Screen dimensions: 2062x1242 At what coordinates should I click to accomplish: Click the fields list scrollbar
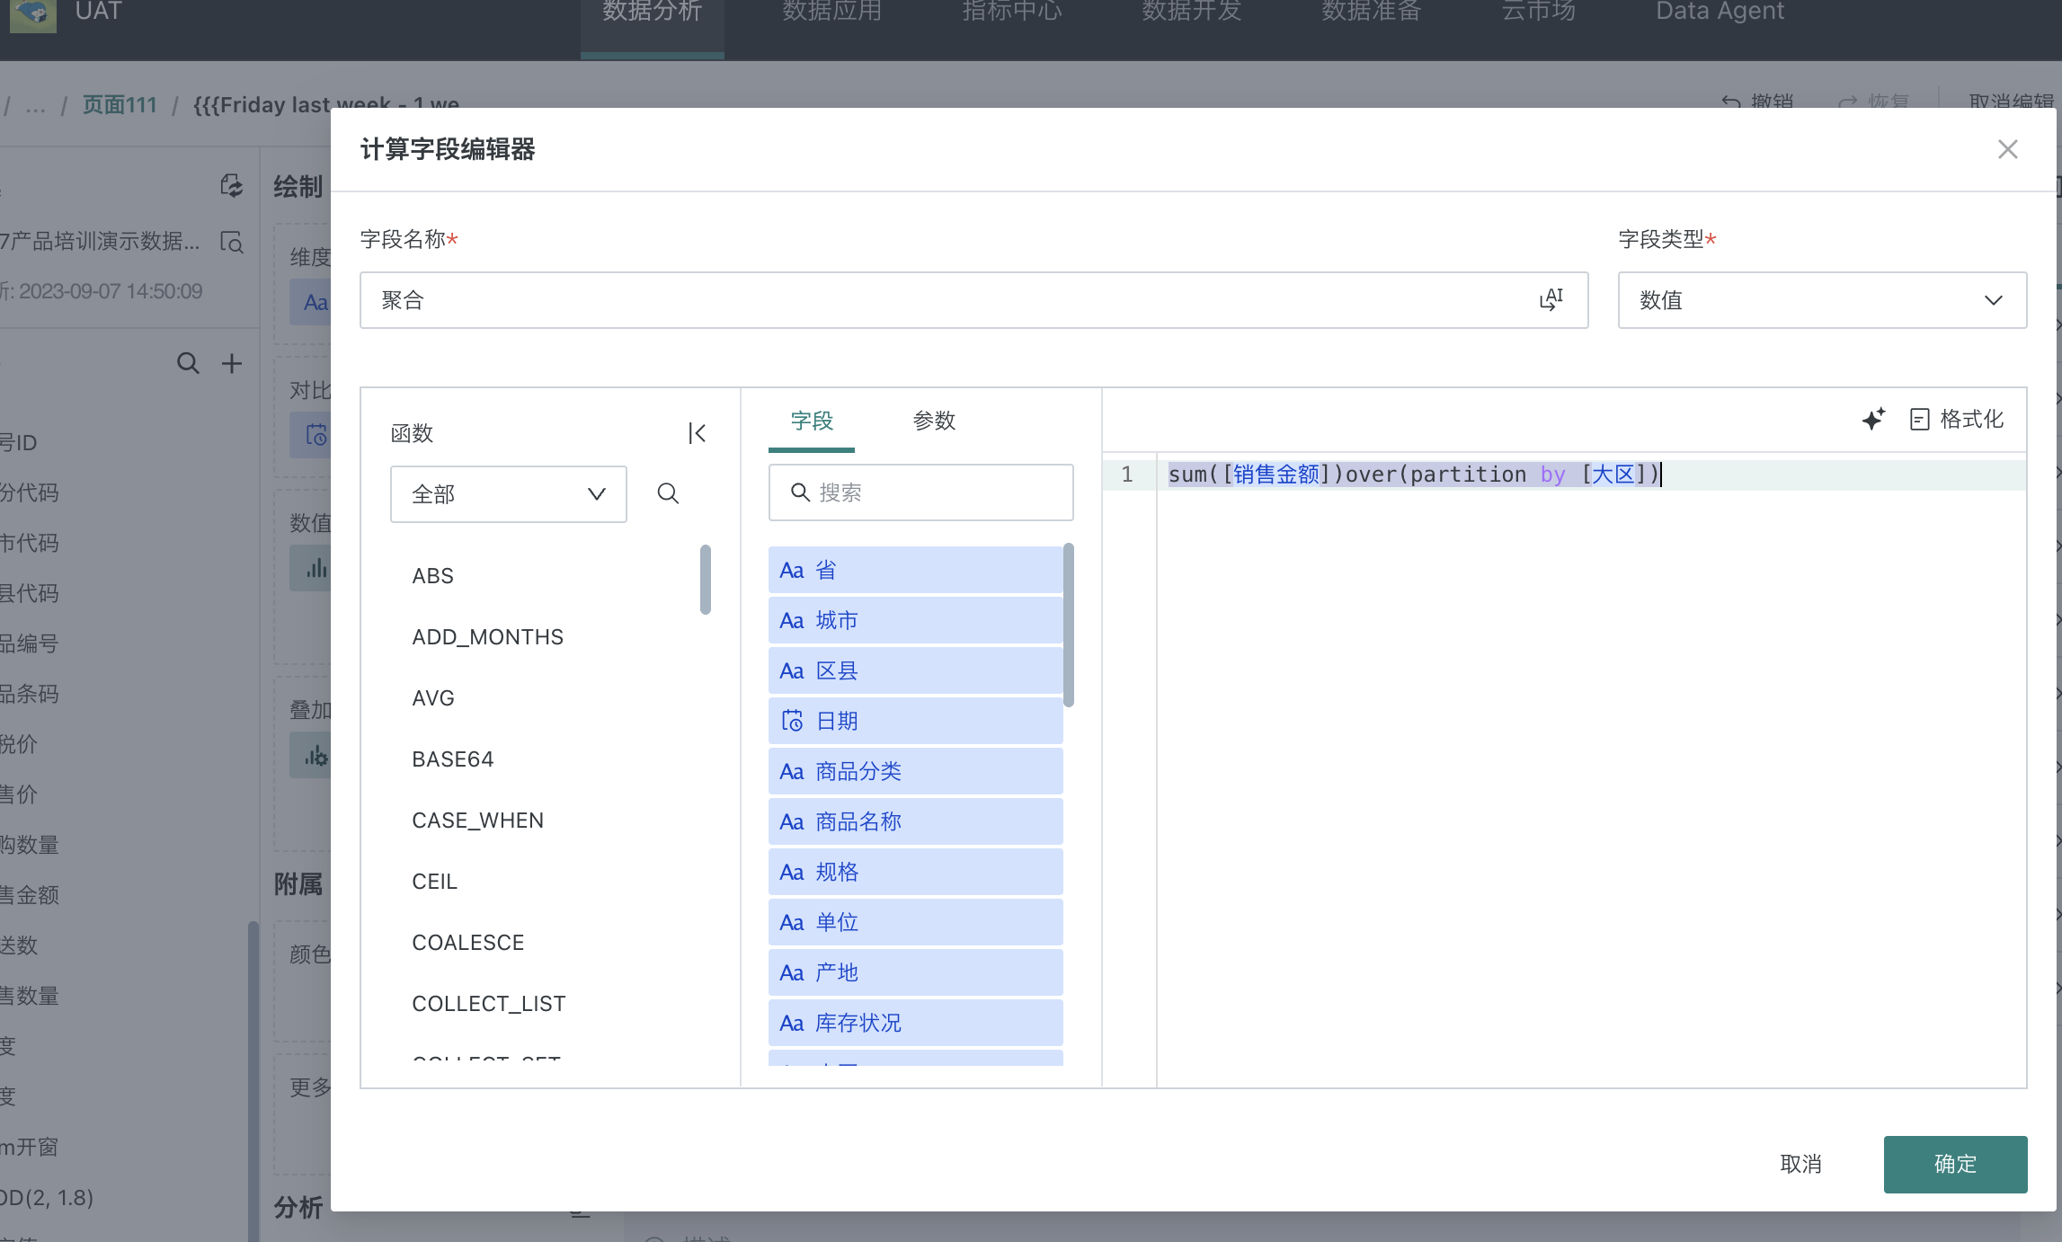point(1068,625)
